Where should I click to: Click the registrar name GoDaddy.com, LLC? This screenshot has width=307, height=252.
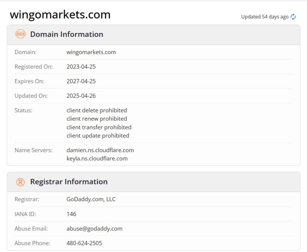coord(91,199)
